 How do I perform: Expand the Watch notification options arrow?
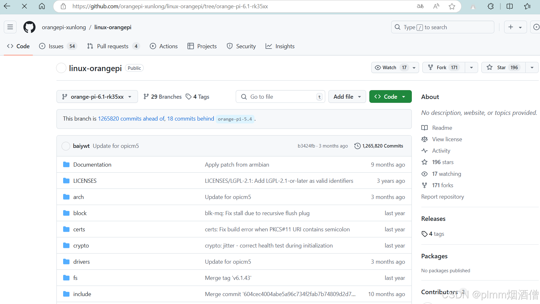[x=414, y=68]
